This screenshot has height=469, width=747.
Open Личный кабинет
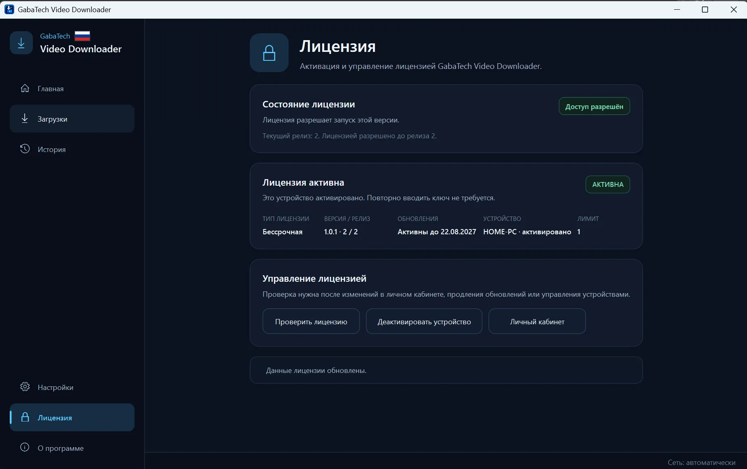[537, 321]
